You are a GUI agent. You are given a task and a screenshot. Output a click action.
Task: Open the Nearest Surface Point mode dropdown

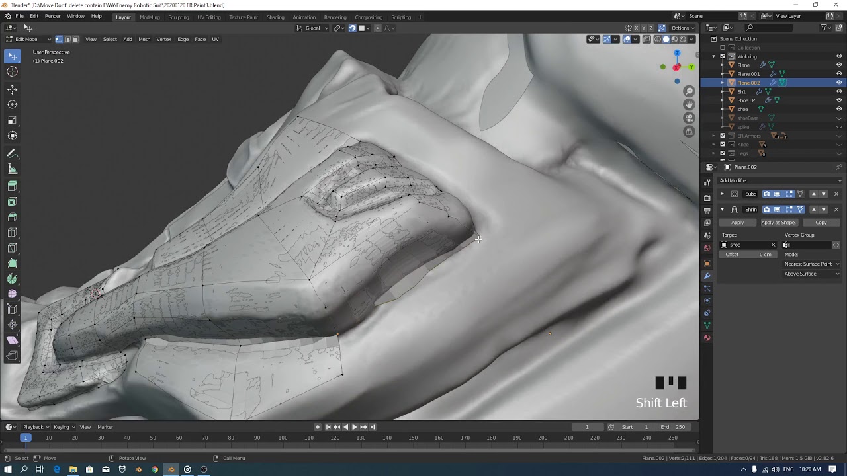(811, 264)
